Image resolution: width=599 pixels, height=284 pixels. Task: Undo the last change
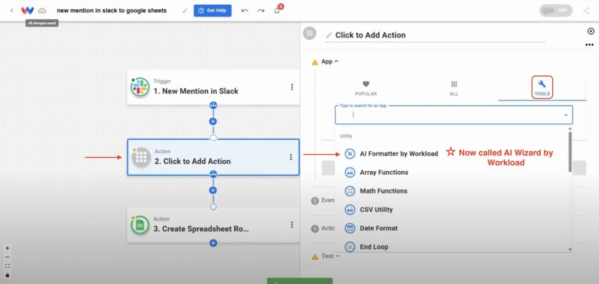click(245, 11)
